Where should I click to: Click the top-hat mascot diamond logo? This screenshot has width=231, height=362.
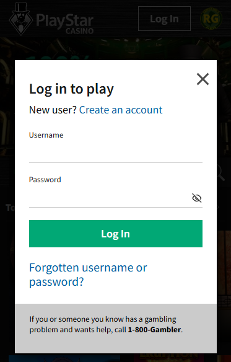coord(21,19)
